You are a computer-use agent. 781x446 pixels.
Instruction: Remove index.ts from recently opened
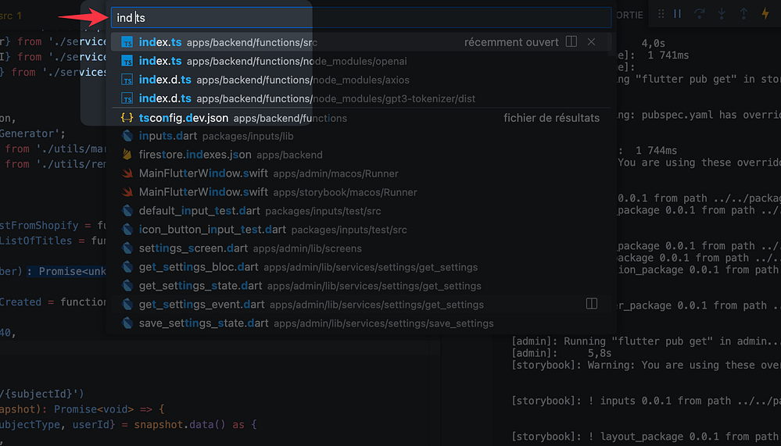click(x=591, y=42)
